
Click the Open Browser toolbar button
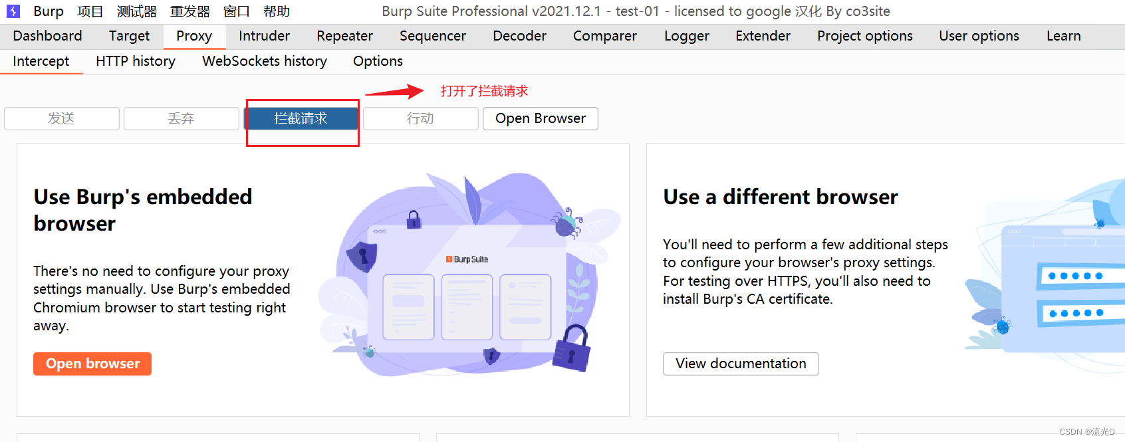(x=541, y=118)
